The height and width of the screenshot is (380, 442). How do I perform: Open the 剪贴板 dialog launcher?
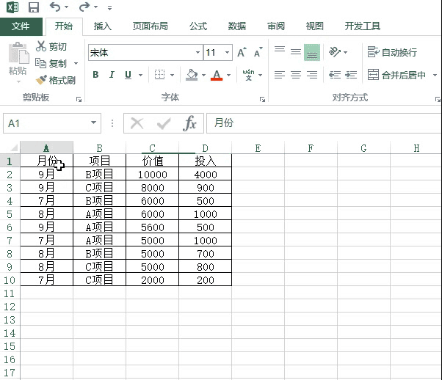tap(79, 100)
